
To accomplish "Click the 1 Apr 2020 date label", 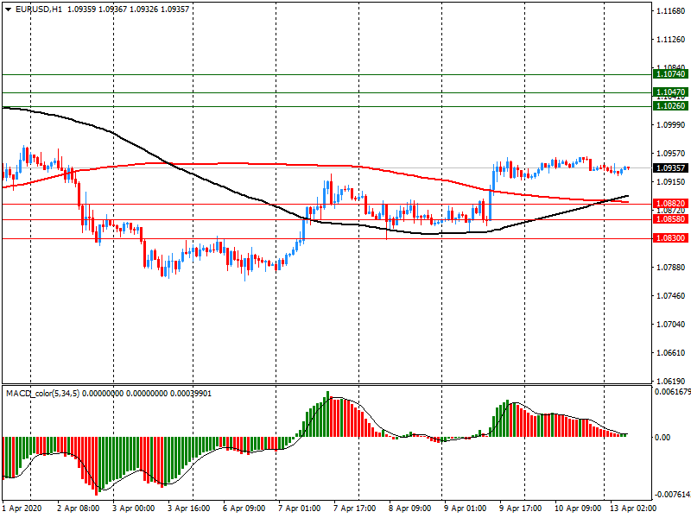I will (x=24, y=509).
